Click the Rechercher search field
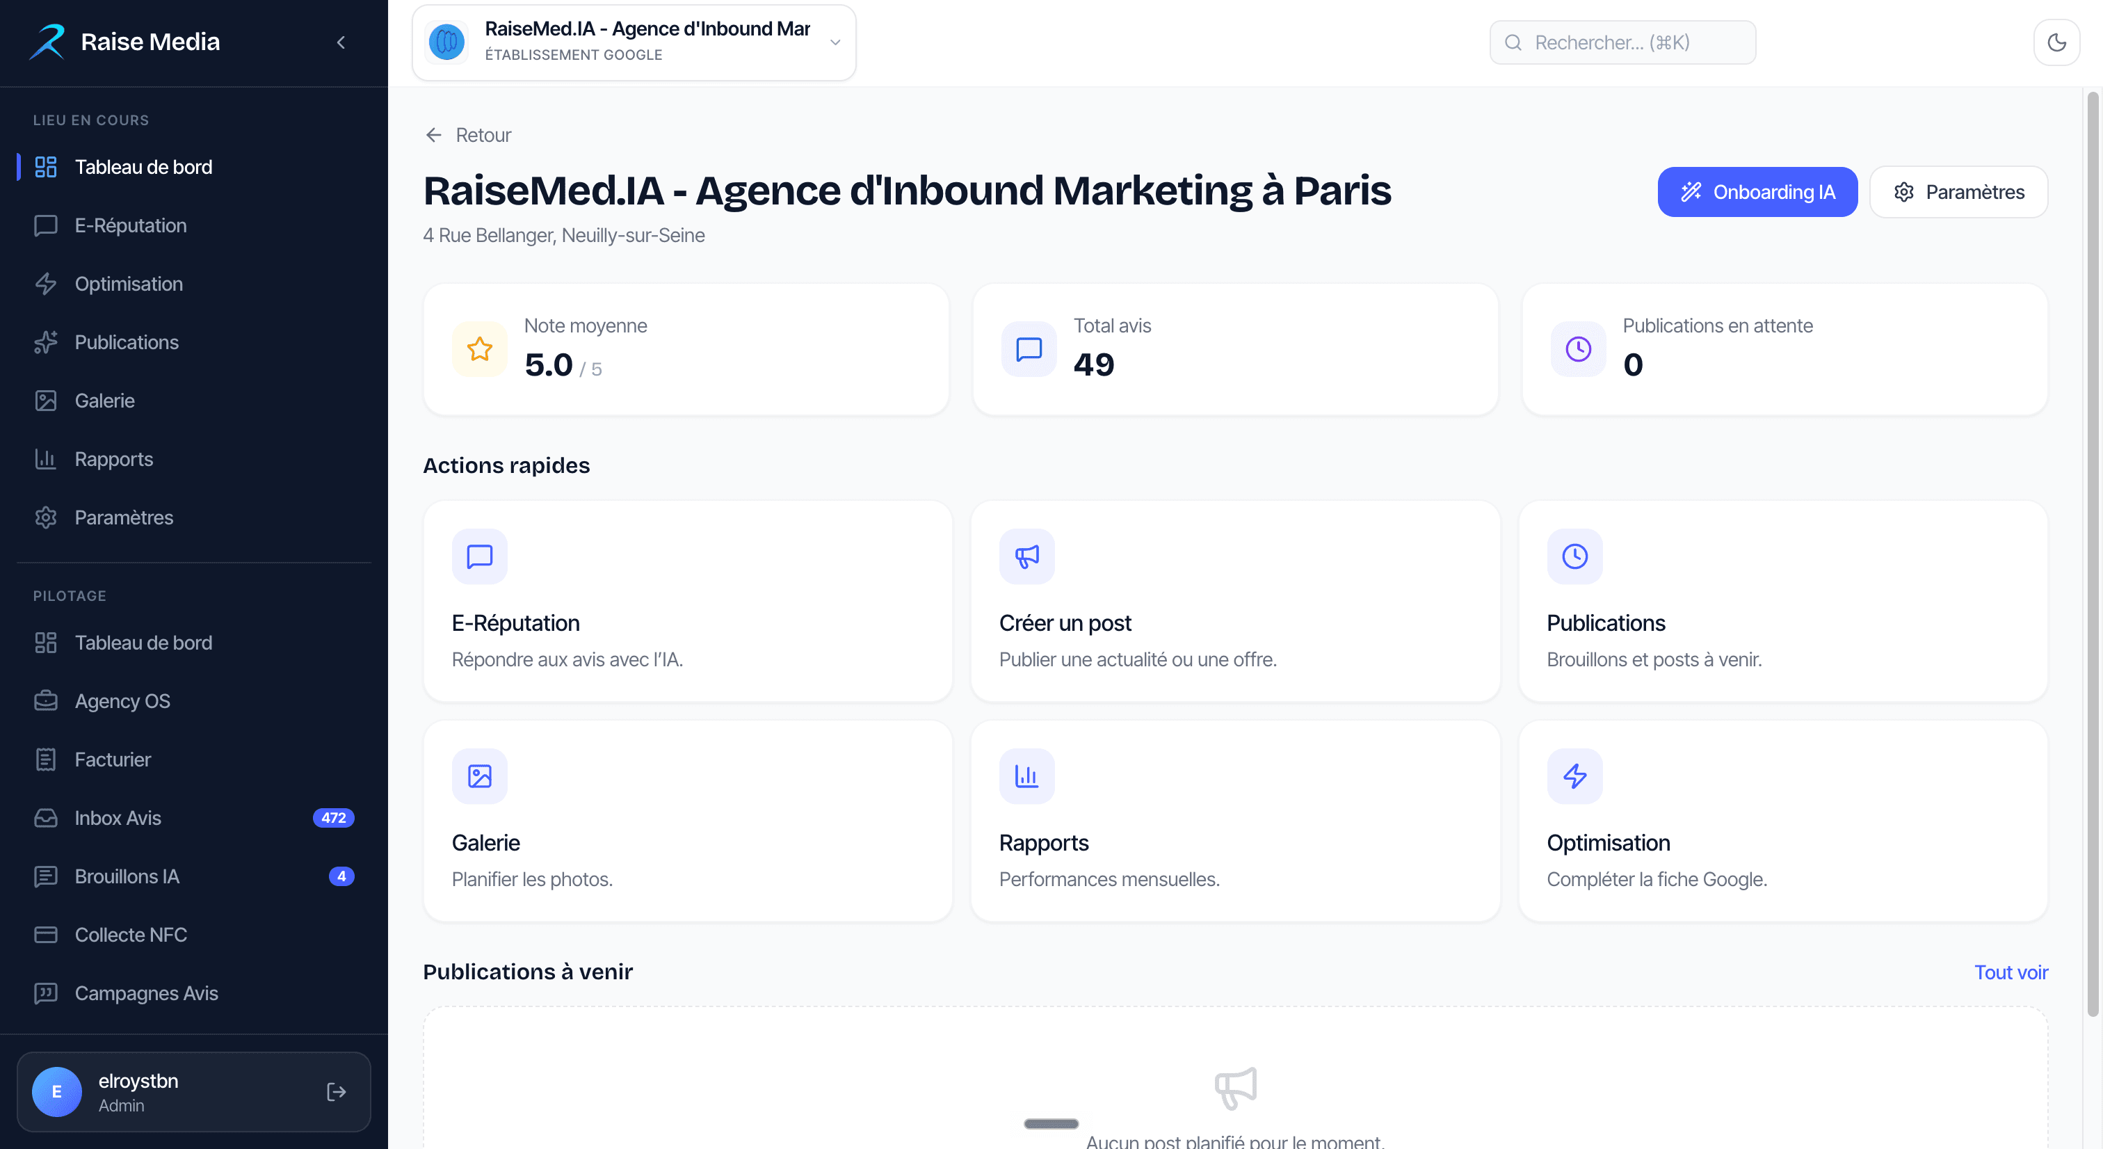 tap(1622, 42)
